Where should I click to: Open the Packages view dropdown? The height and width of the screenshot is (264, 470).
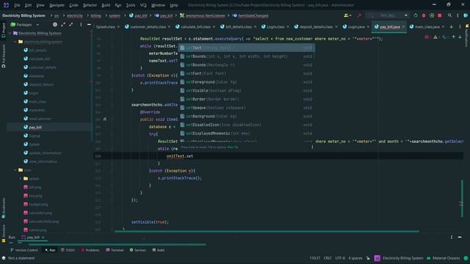point(25,24)
